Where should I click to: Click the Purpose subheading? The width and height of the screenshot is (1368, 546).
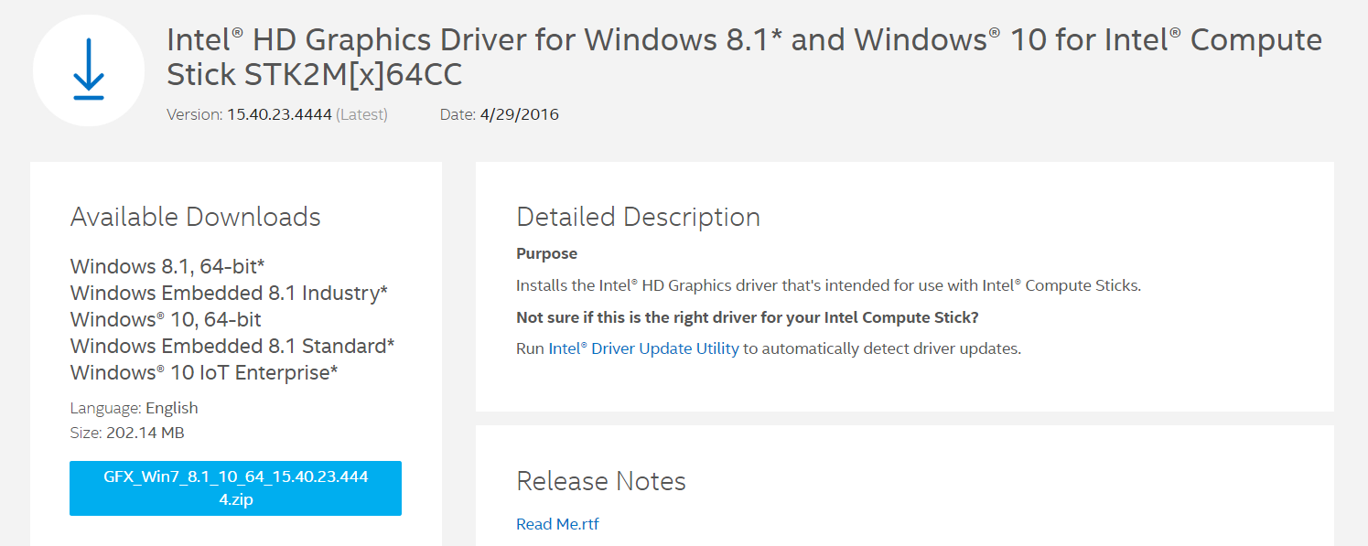[546, 253]
